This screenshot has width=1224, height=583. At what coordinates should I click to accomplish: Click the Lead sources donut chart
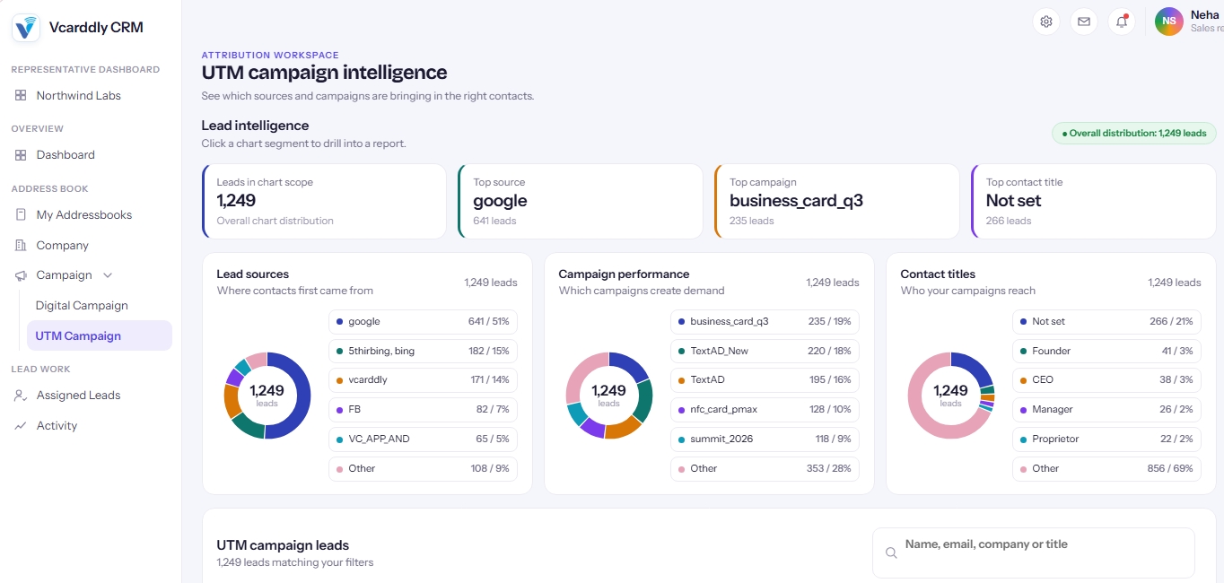pyautogui.click(x=267, y=396)
